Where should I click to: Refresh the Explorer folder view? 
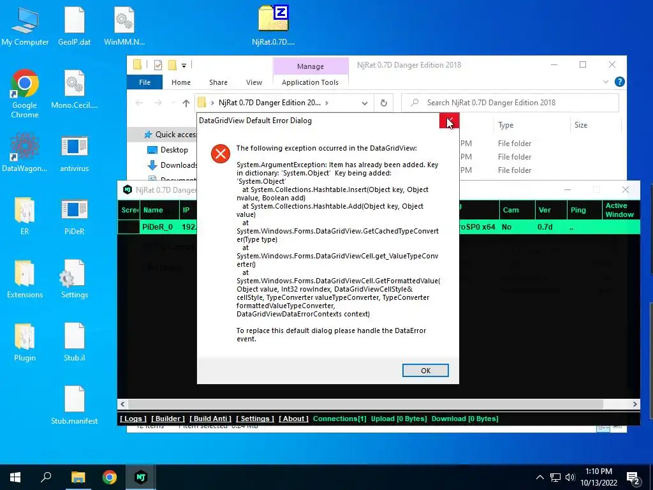point(383,103)
